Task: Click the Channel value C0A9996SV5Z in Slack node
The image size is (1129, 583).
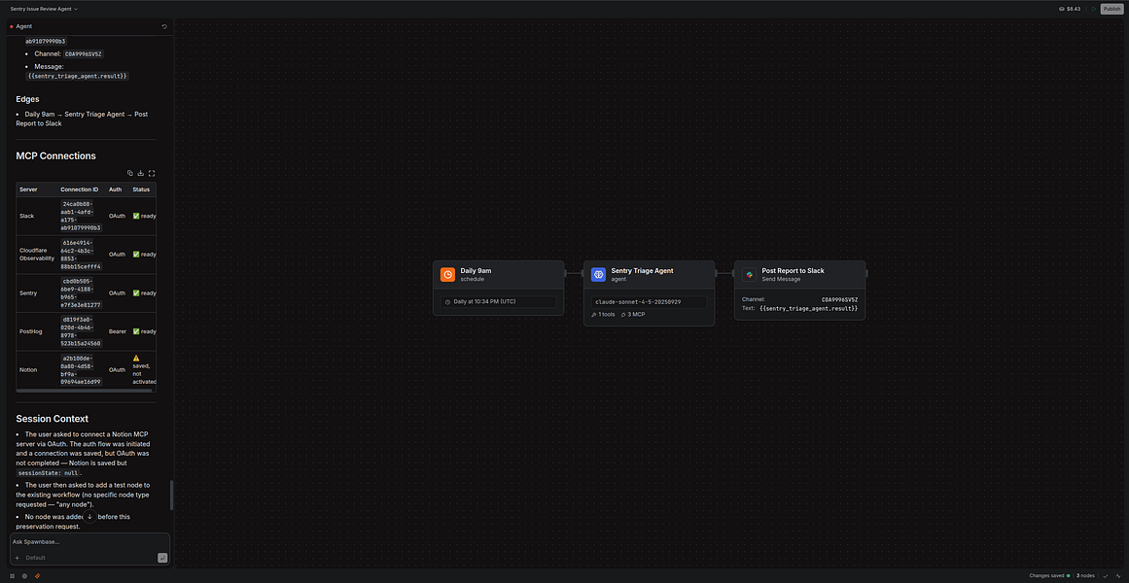Action: click(x=839, y=298)
